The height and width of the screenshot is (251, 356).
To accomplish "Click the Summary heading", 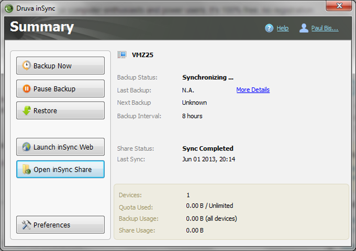I will point(42,27).
